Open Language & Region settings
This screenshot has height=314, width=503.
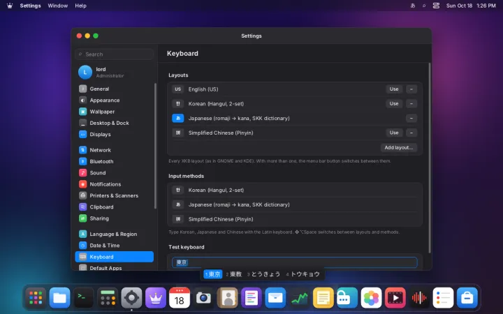[x=114, y=234]
